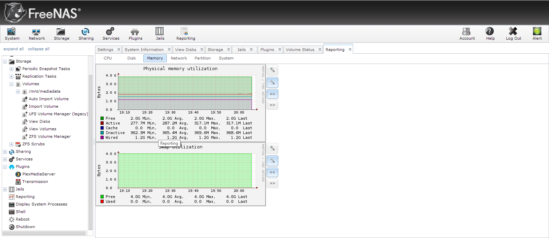Collapse the Plugins tree node
The image size is (549, 238).
5,167
